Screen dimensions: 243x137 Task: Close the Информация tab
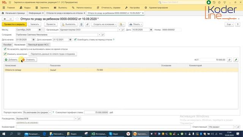[43, 13]
